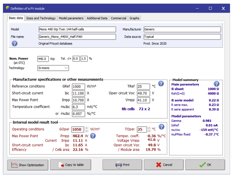The height and width of the screenshot is (177, 232).
Task: Click the help icon below File name
Action: [15, 43]
